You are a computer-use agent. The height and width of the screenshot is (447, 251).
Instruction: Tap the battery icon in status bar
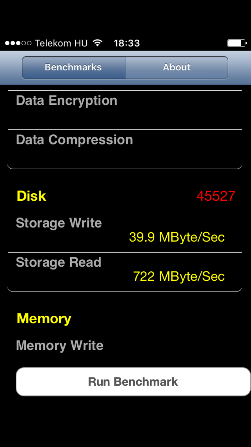point(237,43)
